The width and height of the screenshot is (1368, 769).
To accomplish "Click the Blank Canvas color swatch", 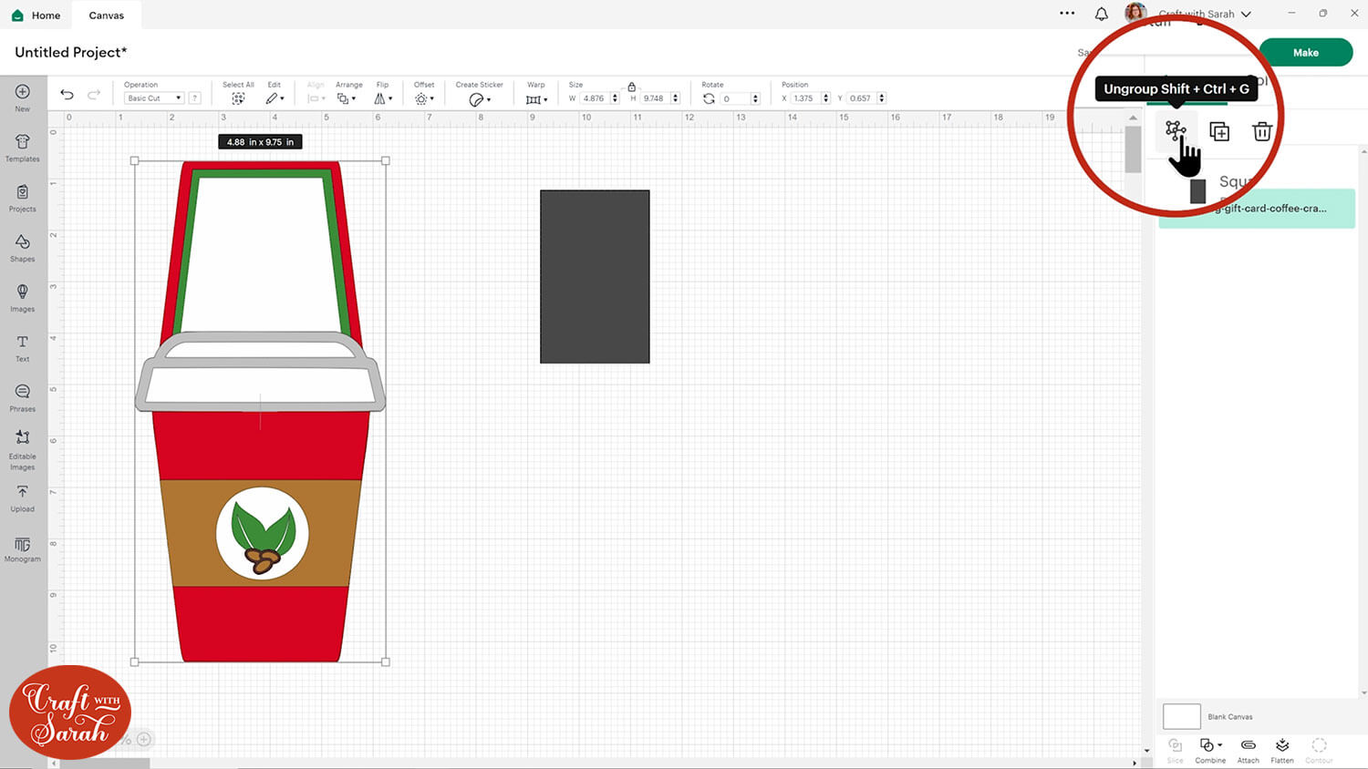I will click(1181, 716).
